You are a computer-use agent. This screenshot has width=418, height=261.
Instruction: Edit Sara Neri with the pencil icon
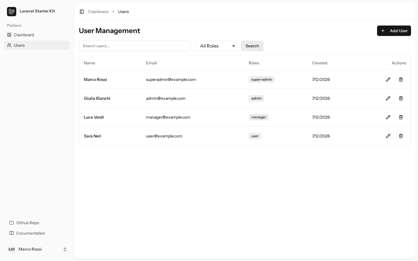click(388, 136)
